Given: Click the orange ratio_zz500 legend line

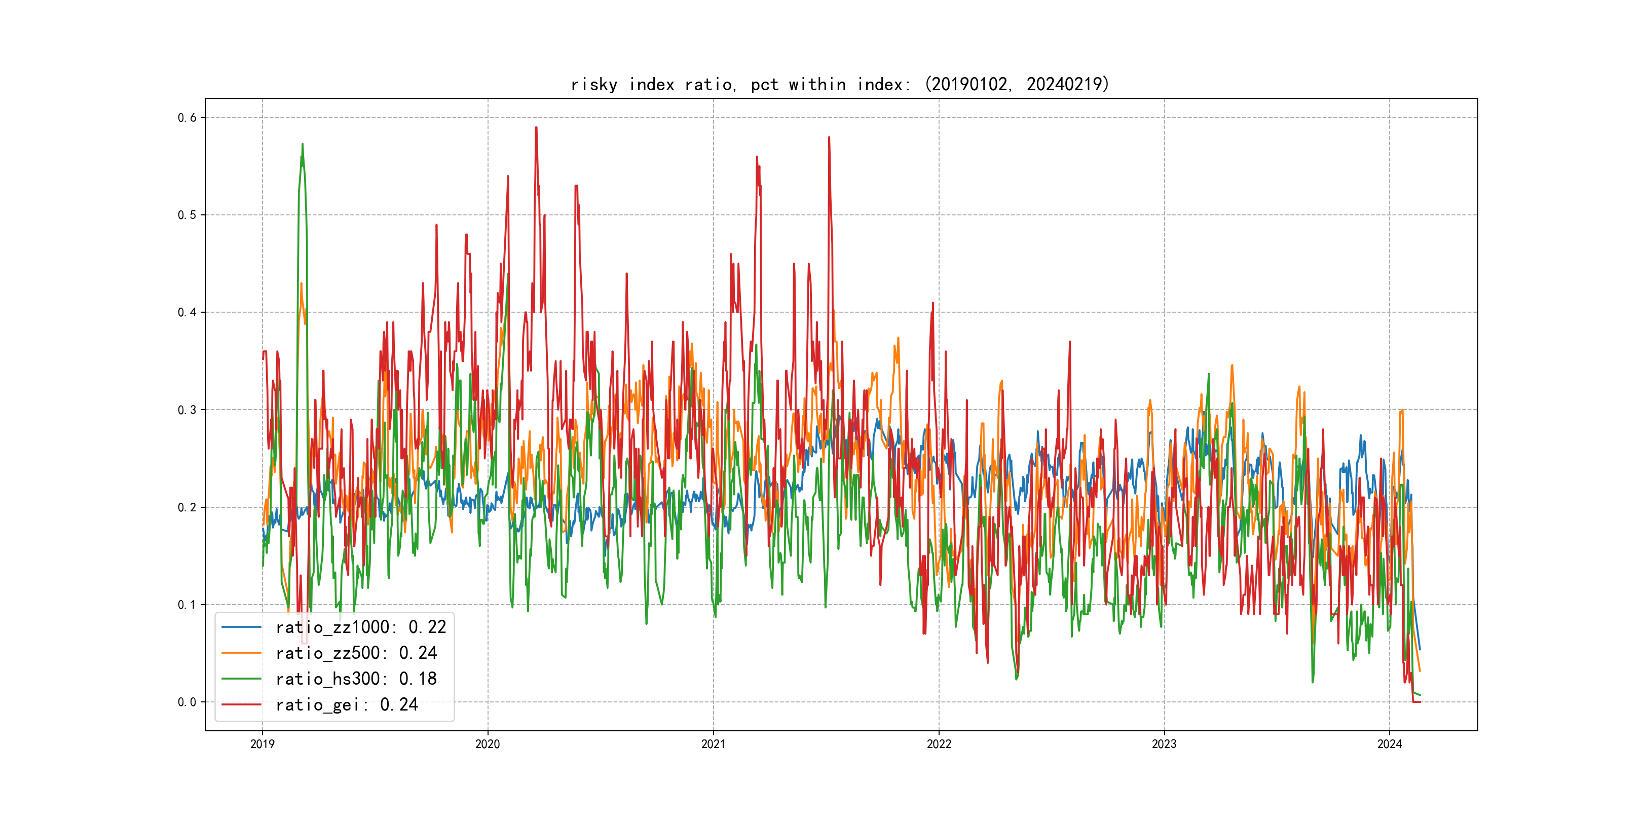Looking at the screenshot, I should click(241, 653).
